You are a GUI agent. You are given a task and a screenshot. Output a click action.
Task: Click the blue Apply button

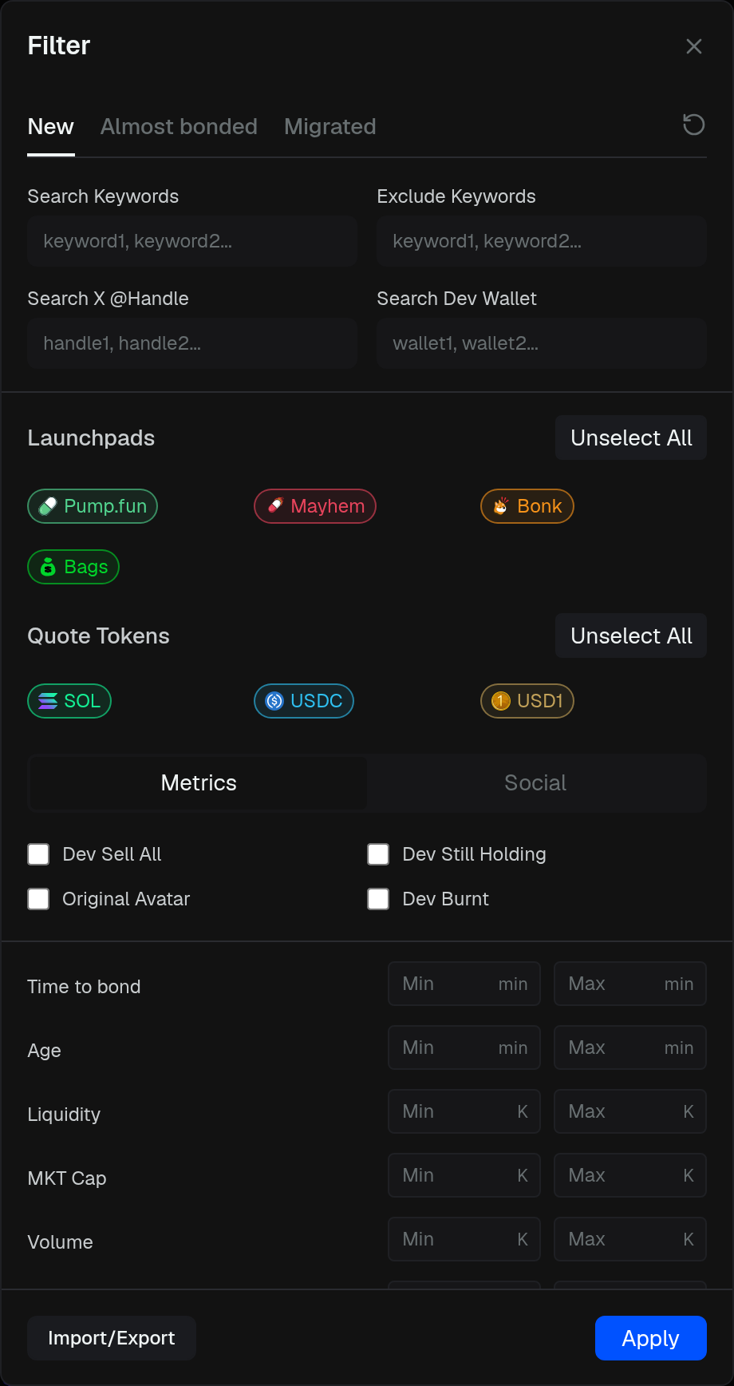pyautogui.click(x=651, y=1338)
